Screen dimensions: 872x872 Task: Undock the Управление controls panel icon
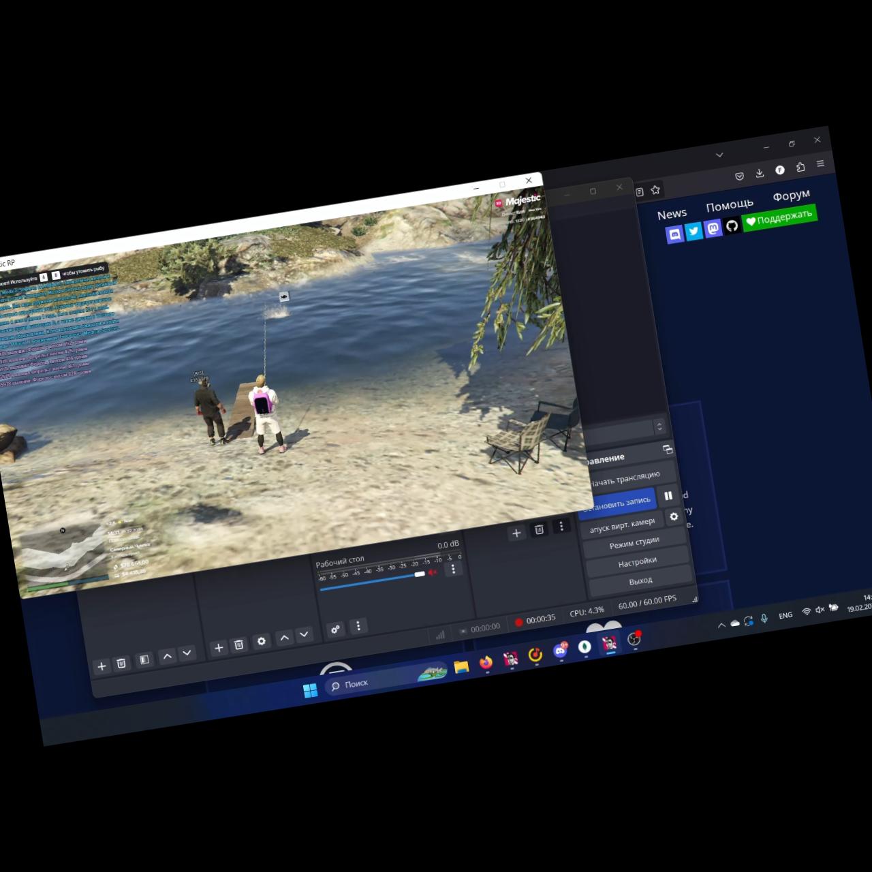point(667,449)
